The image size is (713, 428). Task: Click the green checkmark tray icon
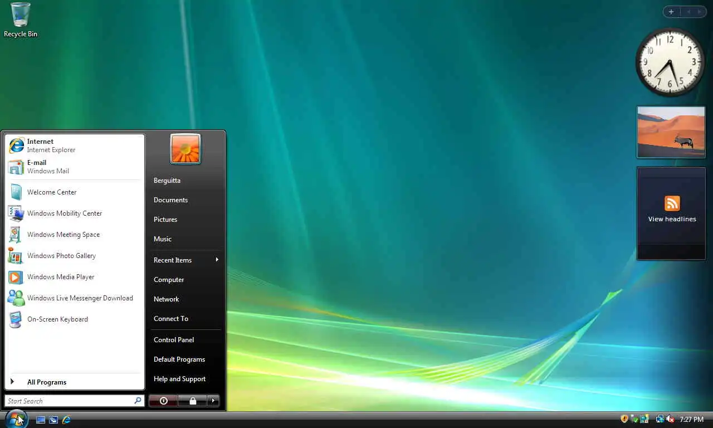tap(634, 419)
